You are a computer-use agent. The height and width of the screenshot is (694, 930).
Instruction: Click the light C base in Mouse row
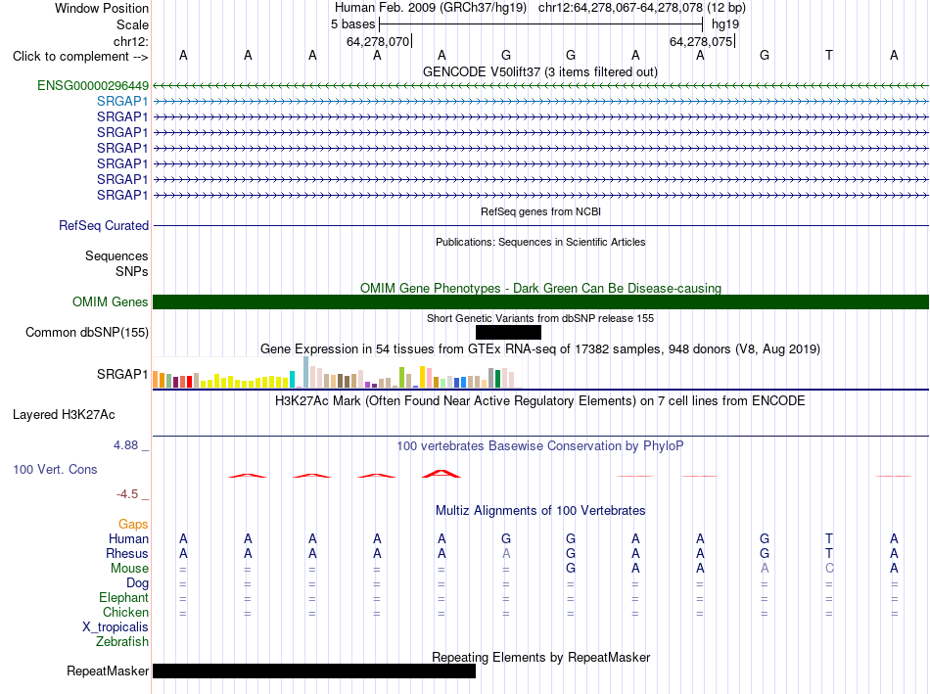pyautogui.click(x=829, y=569)
